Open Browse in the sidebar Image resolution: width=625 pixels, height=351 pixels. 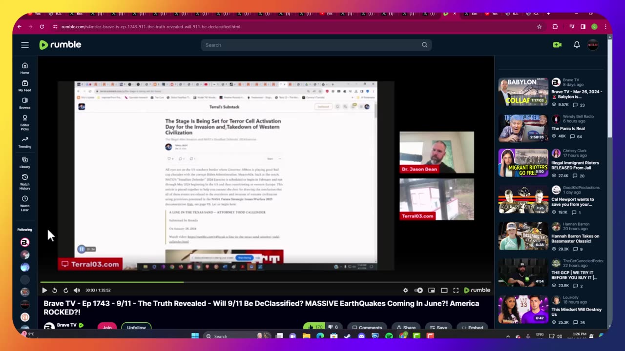[24, 103]
